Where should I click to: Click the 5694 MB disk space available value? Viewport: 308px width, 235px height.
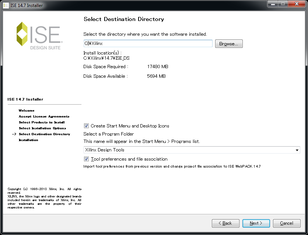point(156,76)
